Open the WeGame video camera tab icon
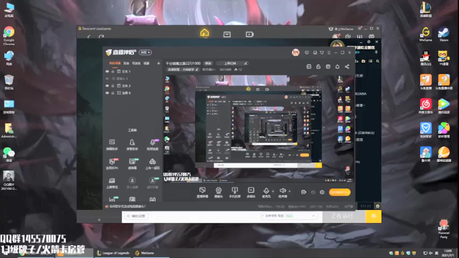The image size is (459, 258). pyautogui.click(x=250, y=34)
